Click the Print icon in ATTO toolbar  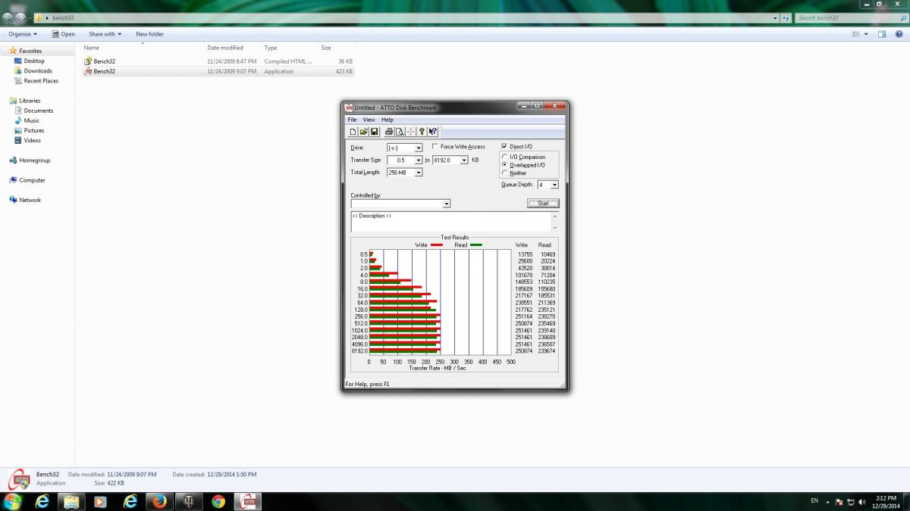point(389,132)
